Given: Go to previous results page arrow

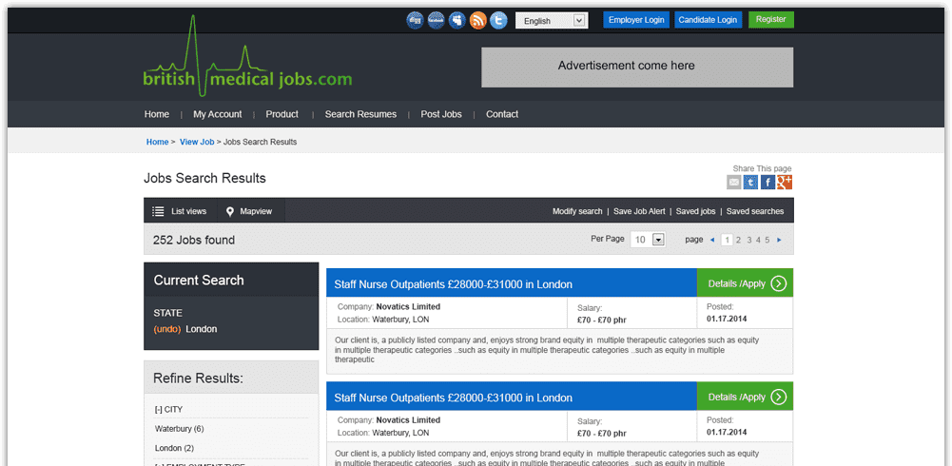Looking at the screenshot, I should 712,240.
